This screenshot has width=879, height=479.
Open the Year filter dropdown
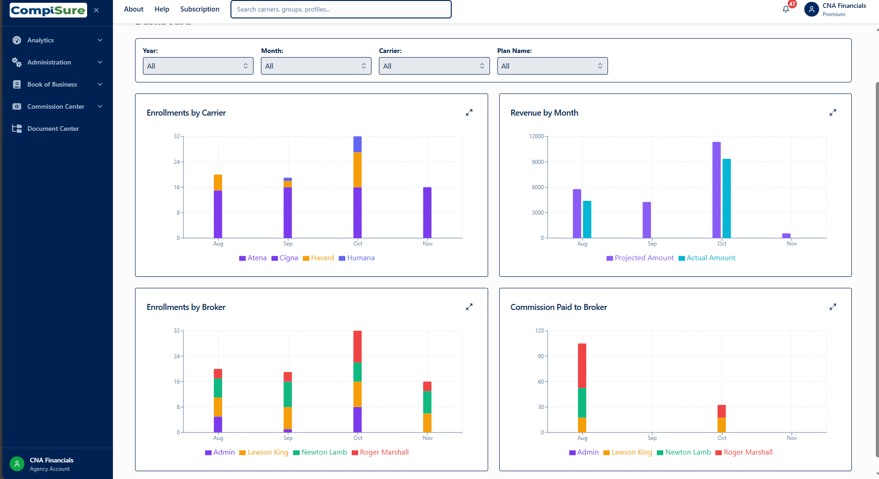pyautogui.click(x=198, y=66)
